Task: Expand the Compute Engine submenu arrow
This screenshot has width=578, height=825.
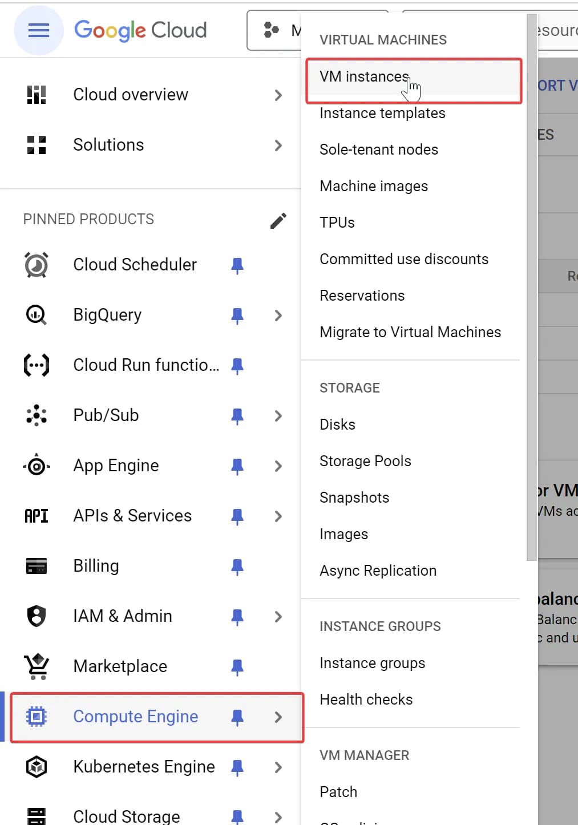Action: [x=278, y=717]
